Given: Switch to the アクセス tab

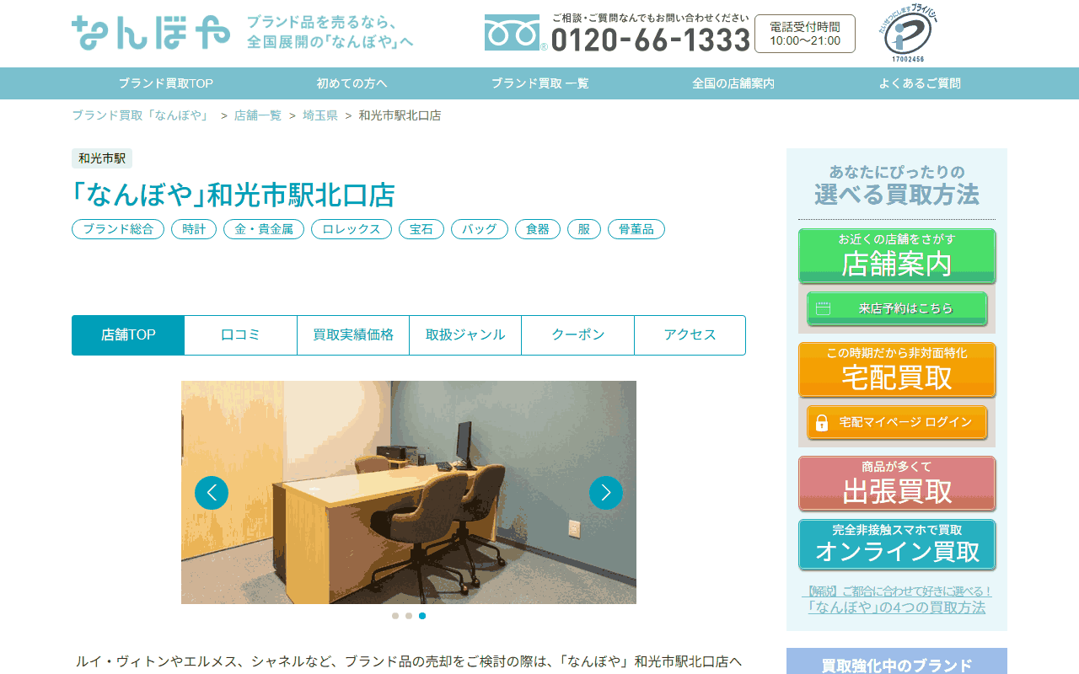Looking at the screenshot, I should click(x=690, y=335).
